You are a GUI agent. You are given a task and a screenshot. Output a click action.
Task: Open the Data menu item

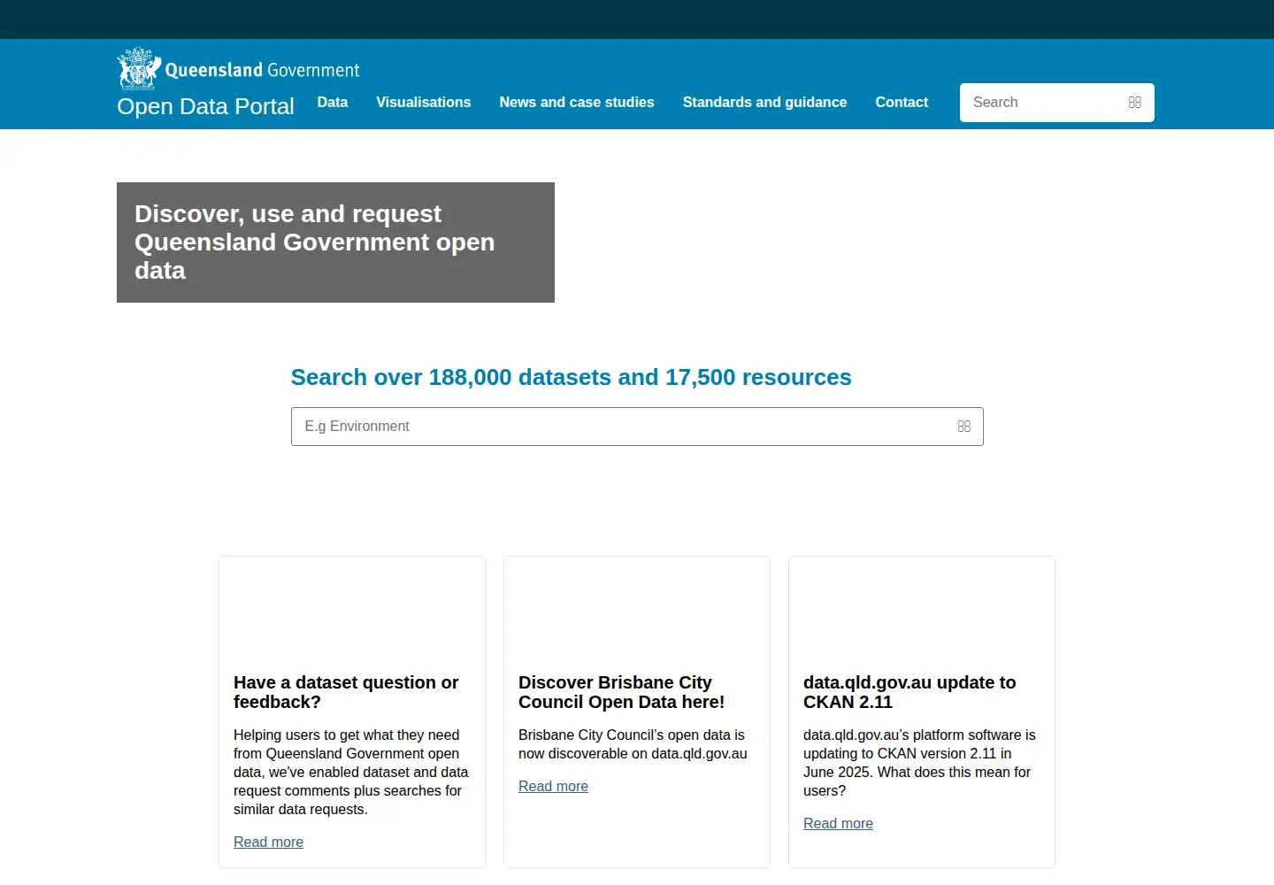pos(333,103)
